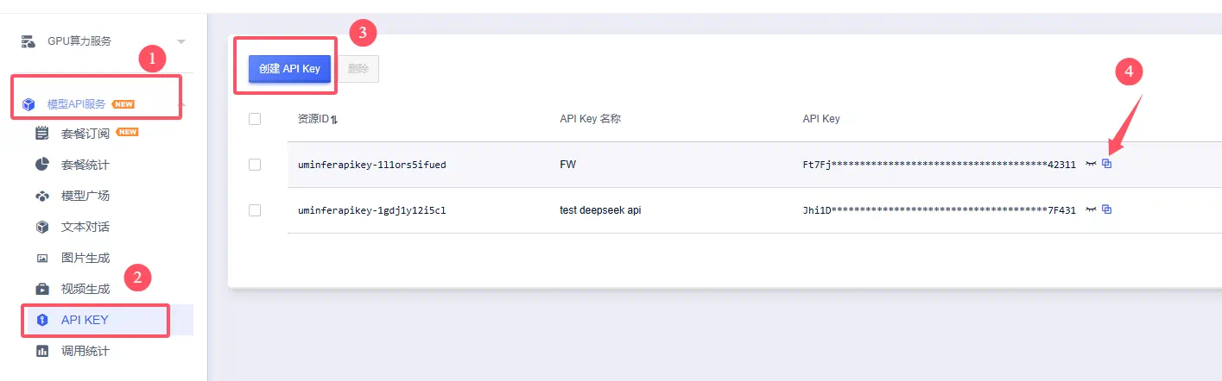The width and height of the screenshot is (1222, 381).
Task: Click the GPU算力服务 server icon
Action: coord(28,41)
